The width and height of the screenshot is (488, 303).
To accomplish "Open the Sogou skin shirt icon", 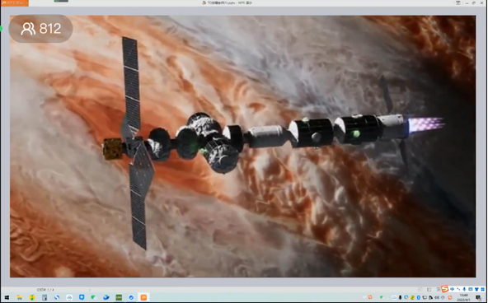I will pos(476,289).
